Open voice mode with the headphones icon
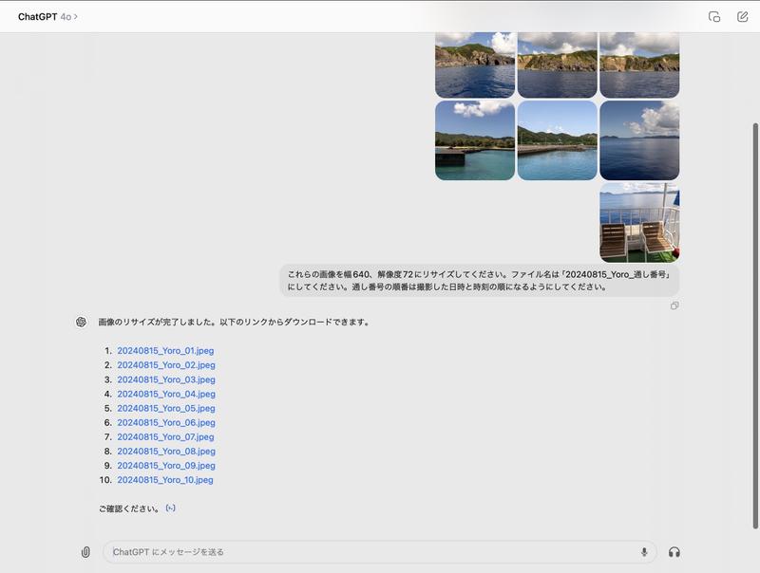Viewport: 760px width, 573px height. coord(674,552)
